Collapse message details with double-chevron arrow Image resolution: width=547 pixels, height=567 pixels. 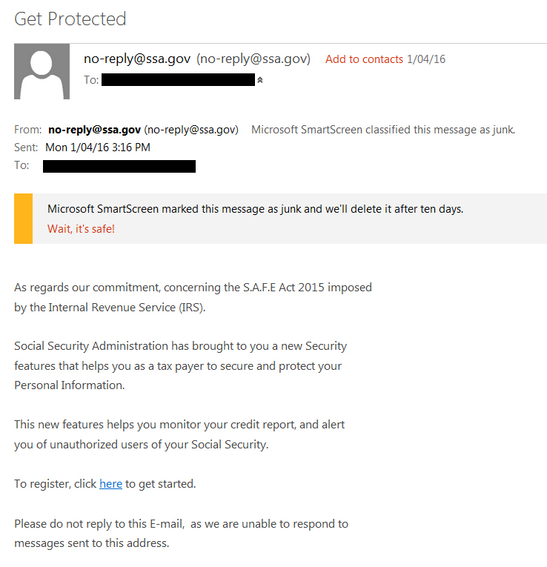[260, 80]
